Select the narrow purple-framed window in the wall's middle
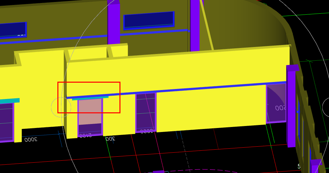This screenshot has height=173, width=329. (x=146, y=113)
